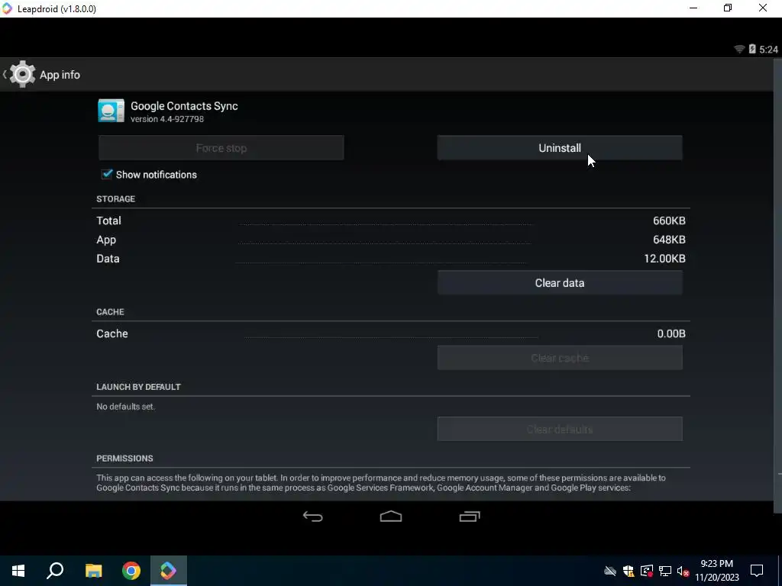Image resolution: width=782 pixels, height=586 pixels.
Task: Click the battery status icon
Action: click(x=752, y=49)
